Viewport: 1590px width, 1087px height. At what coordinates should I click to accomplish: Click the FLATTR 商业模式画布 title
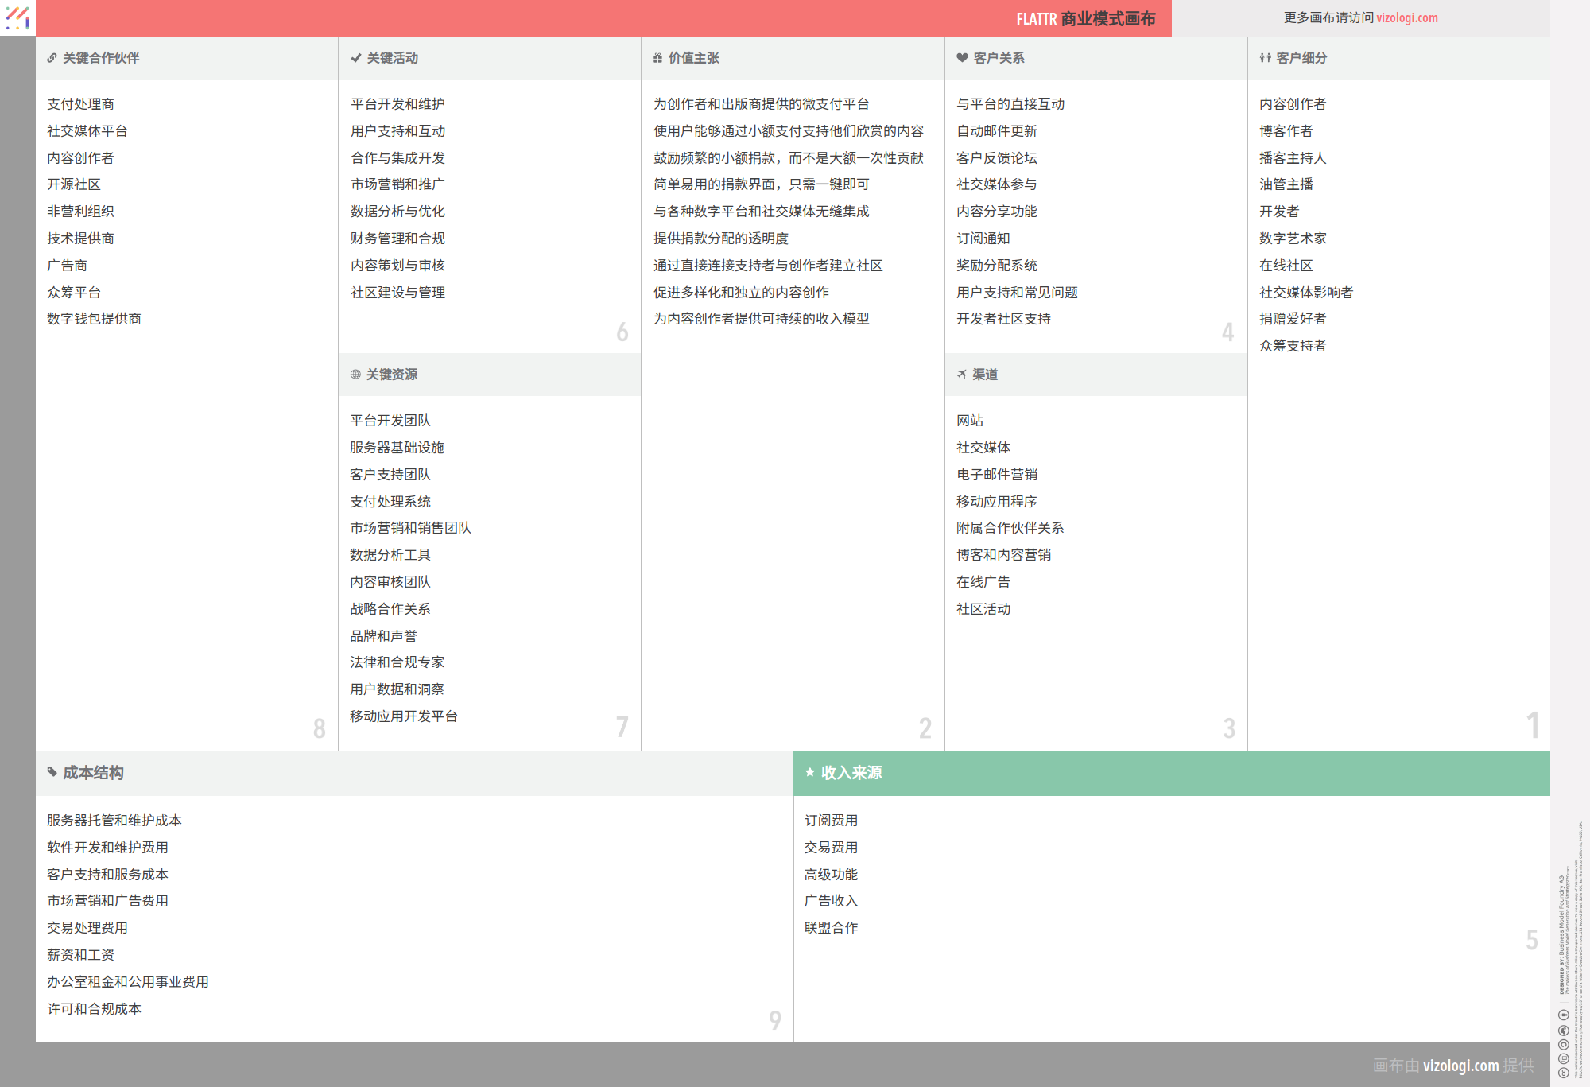[1085, 18]
